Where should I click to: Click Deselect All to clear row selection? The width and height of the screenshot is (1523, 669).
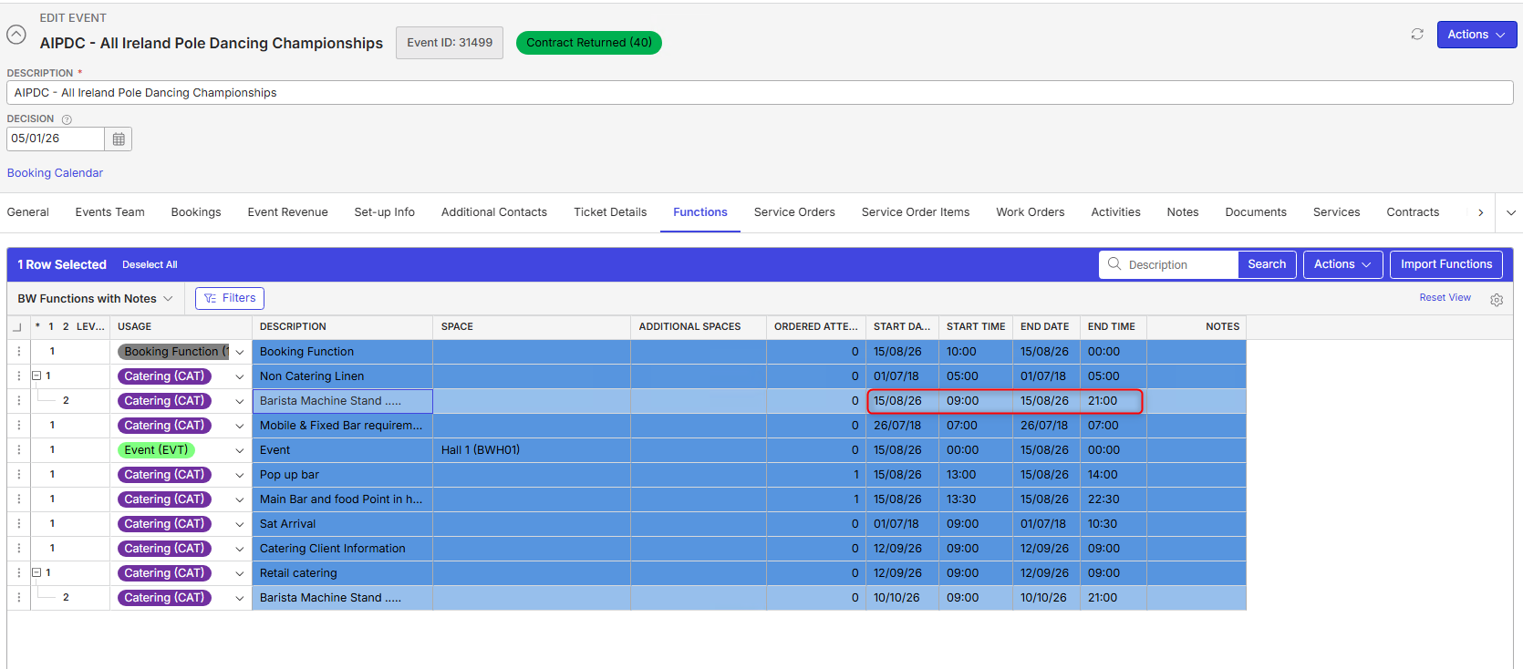point(150,265)
